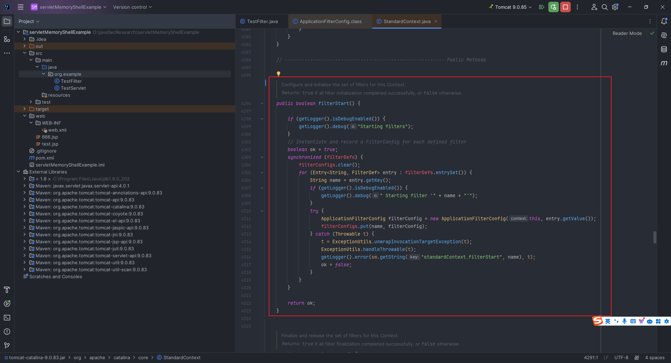This screenshot has height=363, width=671.
Task: Switch to TestFilter.java tab
Action: (x=259, y=21)
